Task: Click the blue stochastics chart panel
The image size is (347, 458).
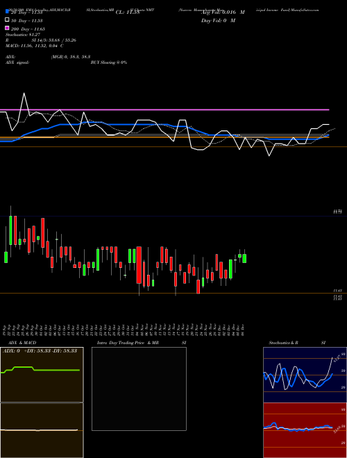Action: (x=305, y=375)
